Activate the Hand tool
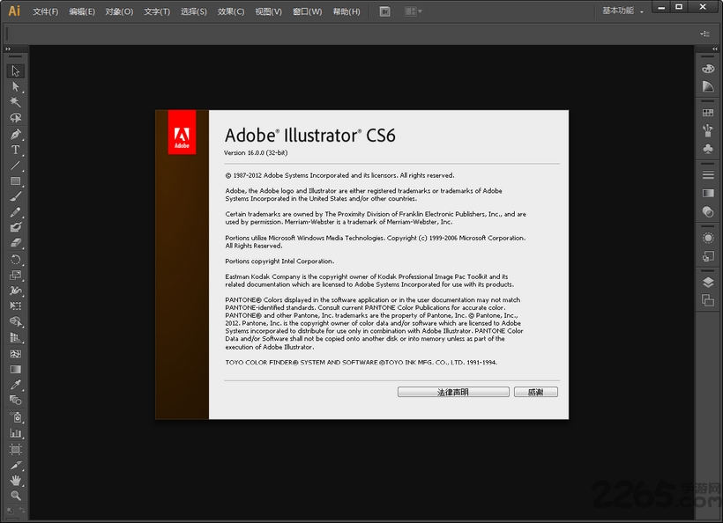 click(16, 480)
